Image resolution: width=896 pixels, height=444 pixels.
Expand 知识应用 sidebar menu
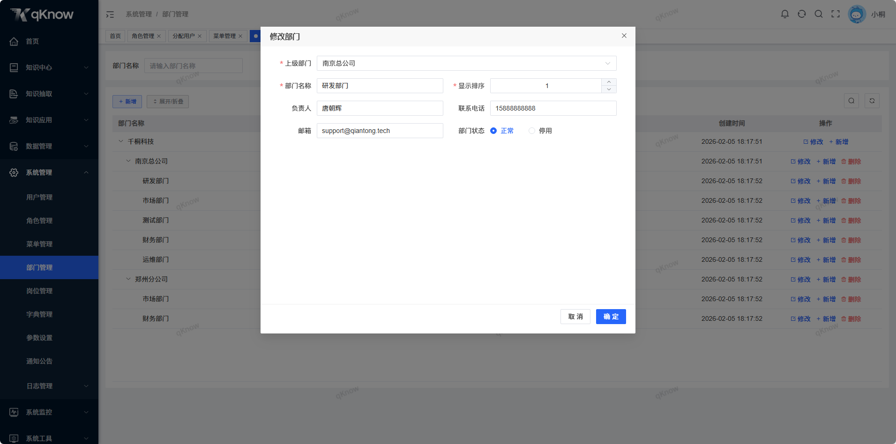(x=86, y=120)
